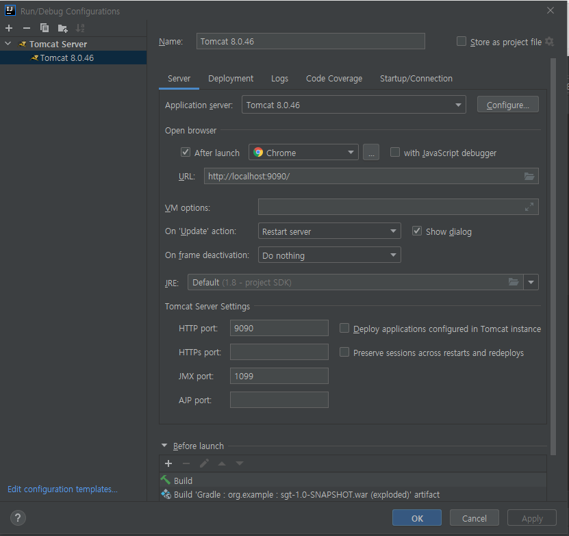Click the HTTP port field
This screenshot has width=569, height=536.
point(279,328)
